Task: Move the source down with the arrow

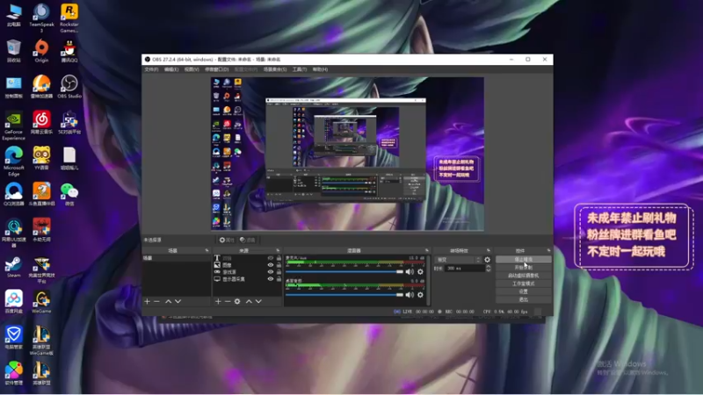Action: (258, 301)
